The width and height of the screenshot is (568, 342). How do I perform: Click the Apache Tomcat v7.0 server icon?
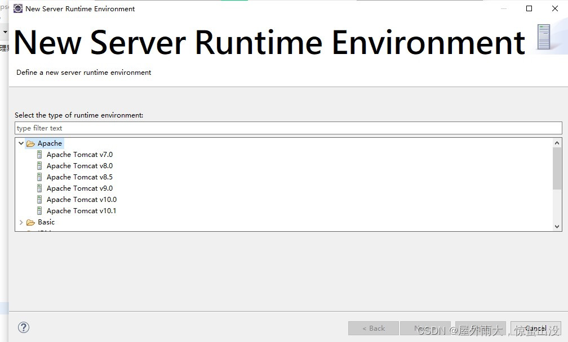[x=39, y=155]
